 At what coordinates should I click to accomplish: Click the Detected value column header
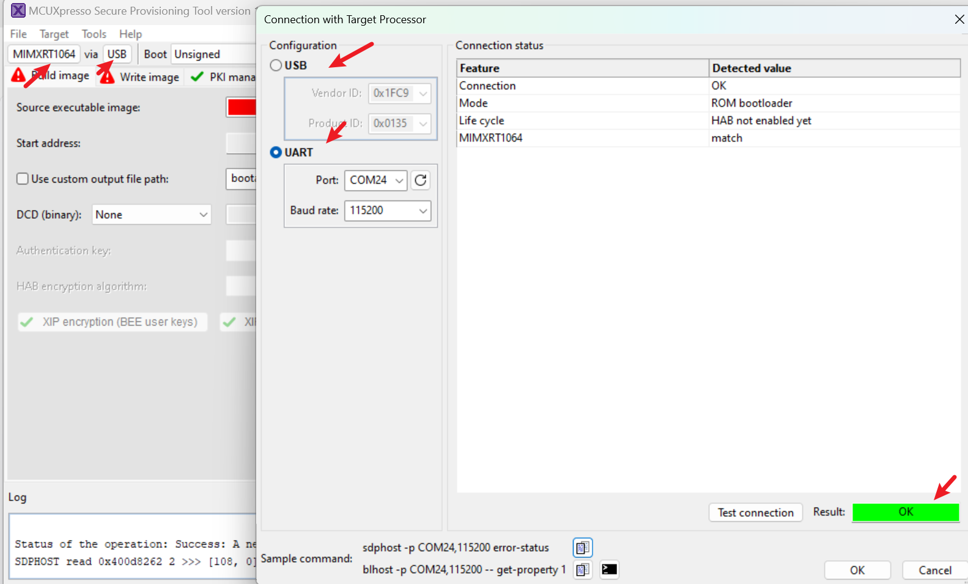(835, 68)
